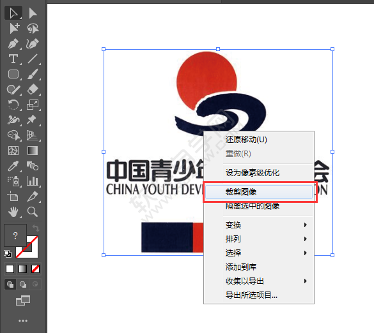Click the right-middle selection handle
374x333 pixels.
point(332,152)
